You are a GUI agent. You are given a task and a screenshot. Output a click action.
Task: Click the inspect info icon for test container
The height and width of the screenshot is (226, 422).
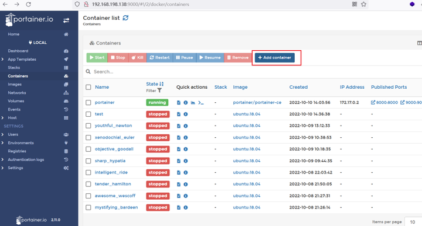point(186,114)
